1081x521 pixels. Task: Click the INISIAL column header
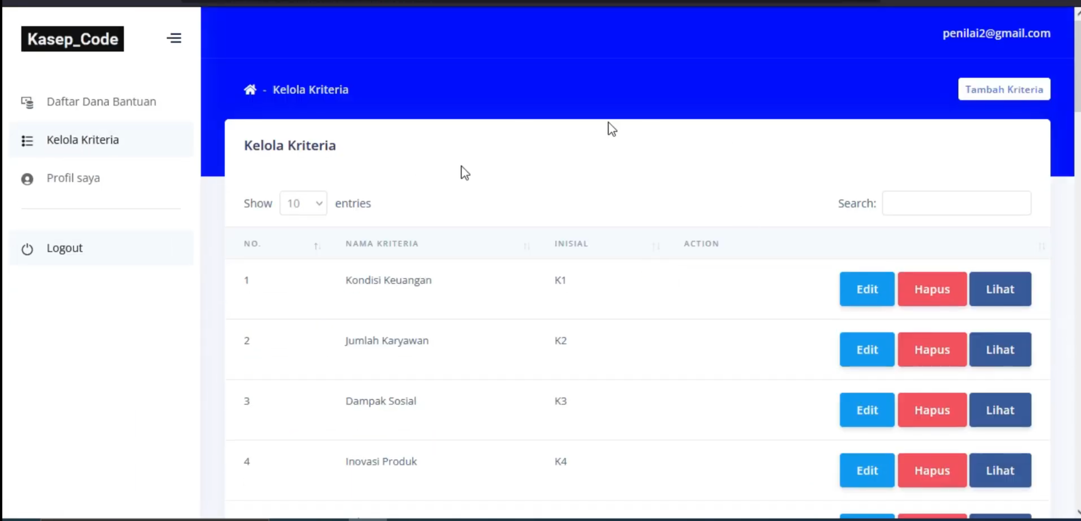click(x=571, y=244)
